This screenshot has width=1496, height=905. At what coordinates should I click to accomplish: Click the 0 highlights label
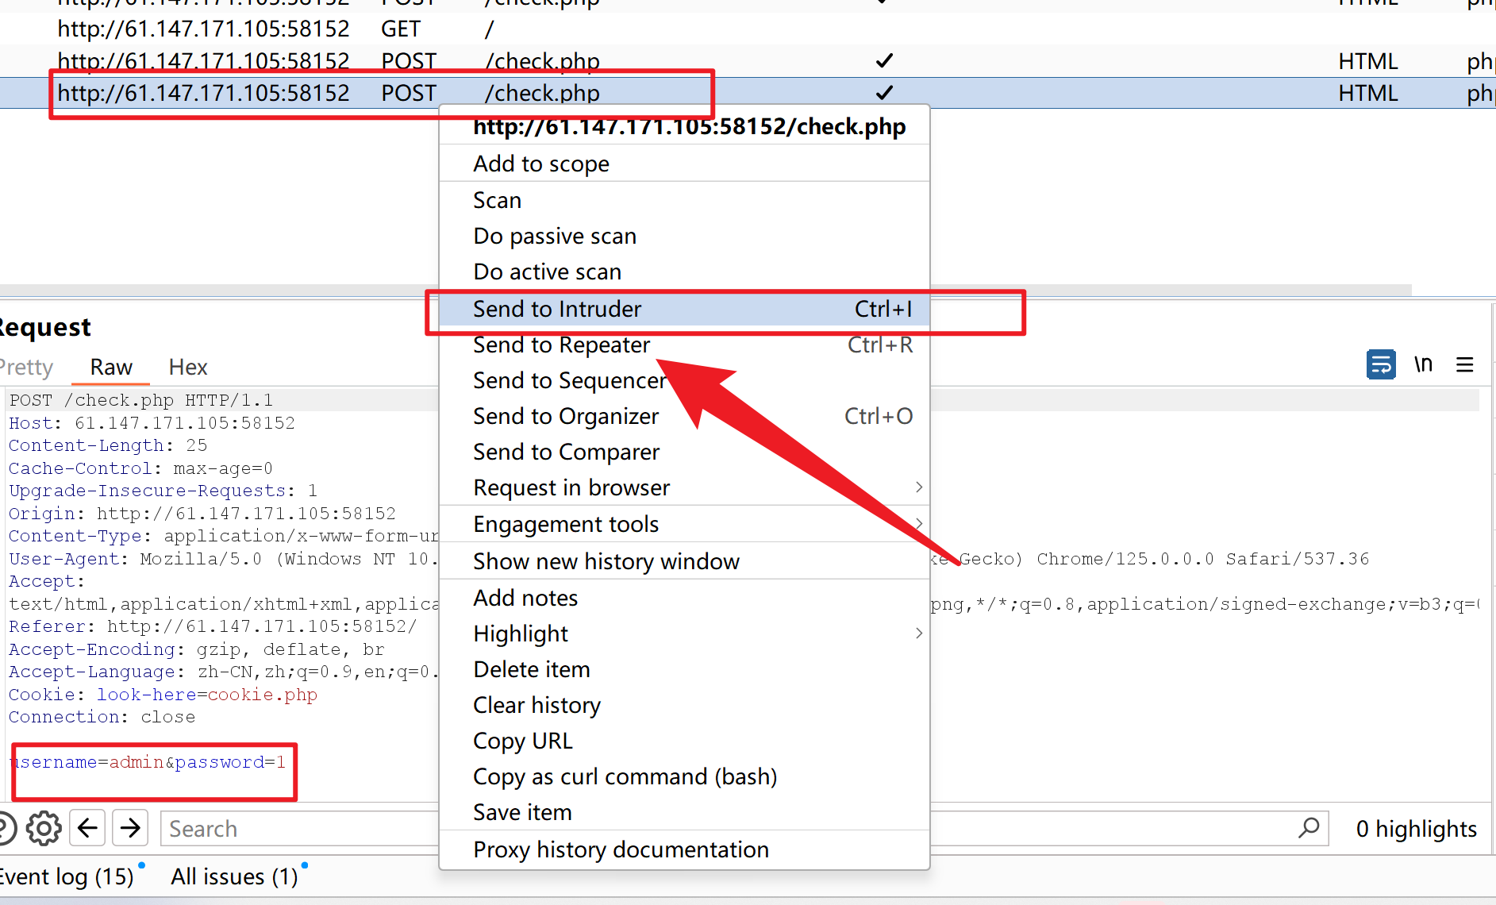(1417, 829)
